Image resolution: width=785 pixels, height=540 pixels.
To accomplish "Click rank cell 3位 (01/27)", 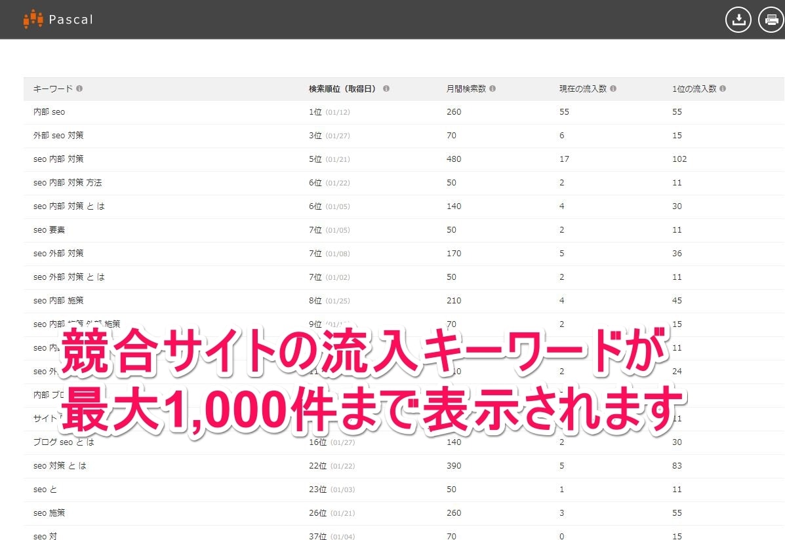I will (329, 136).
